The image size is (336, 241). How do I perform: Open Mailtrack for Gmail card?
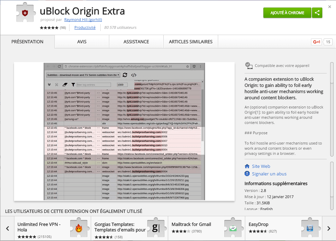[x=207, y=228]
